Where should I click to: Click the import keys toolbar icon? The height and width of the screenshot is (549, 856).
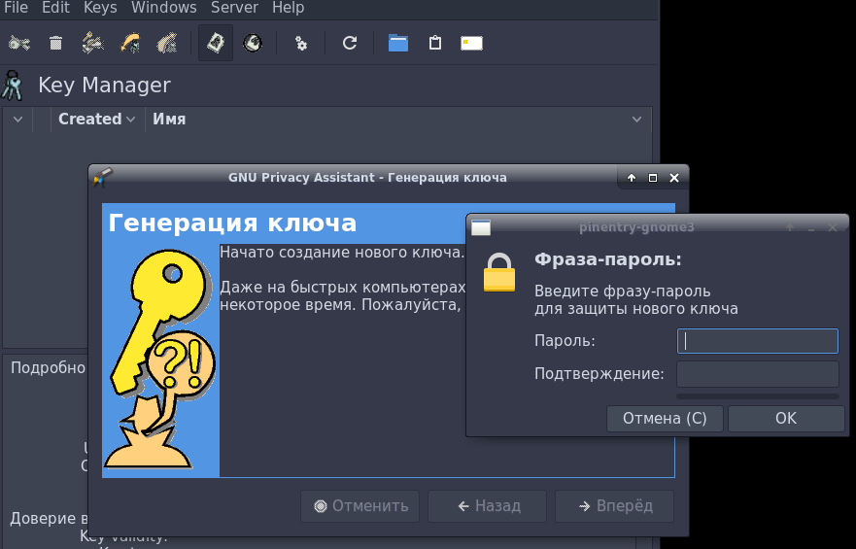[x=130, y=43]
